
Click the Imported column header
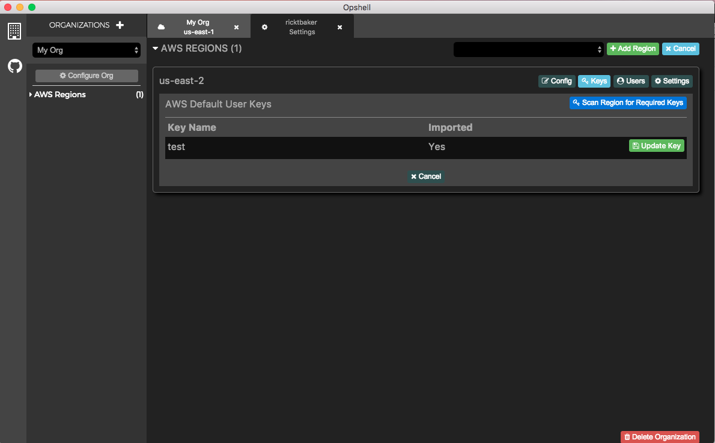451,128
